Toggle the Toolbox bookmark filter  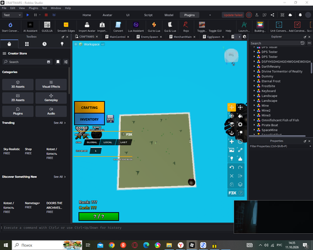pyautogui.click(x=58, y=62)
